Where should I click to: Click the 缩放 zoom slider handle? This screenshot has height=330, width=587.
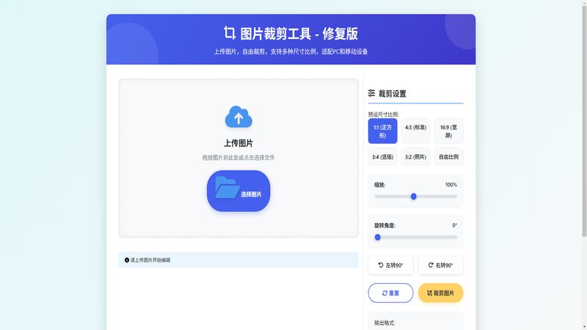tap(414, 197)
